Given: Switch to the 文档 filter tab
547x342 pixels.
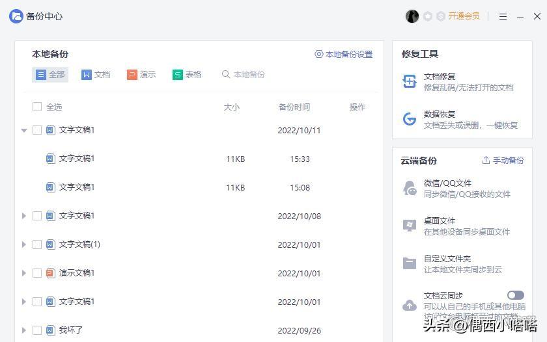Looking at the screenshot, I should point(96,75).
